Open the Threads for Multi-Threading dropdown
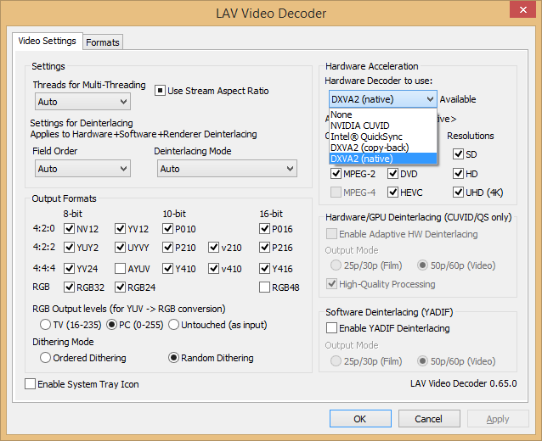Image resolution: width=542 pixels, height=441 pixels. (x=82, y=102)
